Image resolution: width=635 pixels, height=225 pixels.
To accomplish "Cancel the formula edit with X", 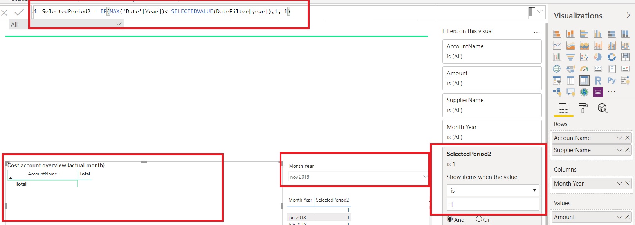I will click(4, 12).
